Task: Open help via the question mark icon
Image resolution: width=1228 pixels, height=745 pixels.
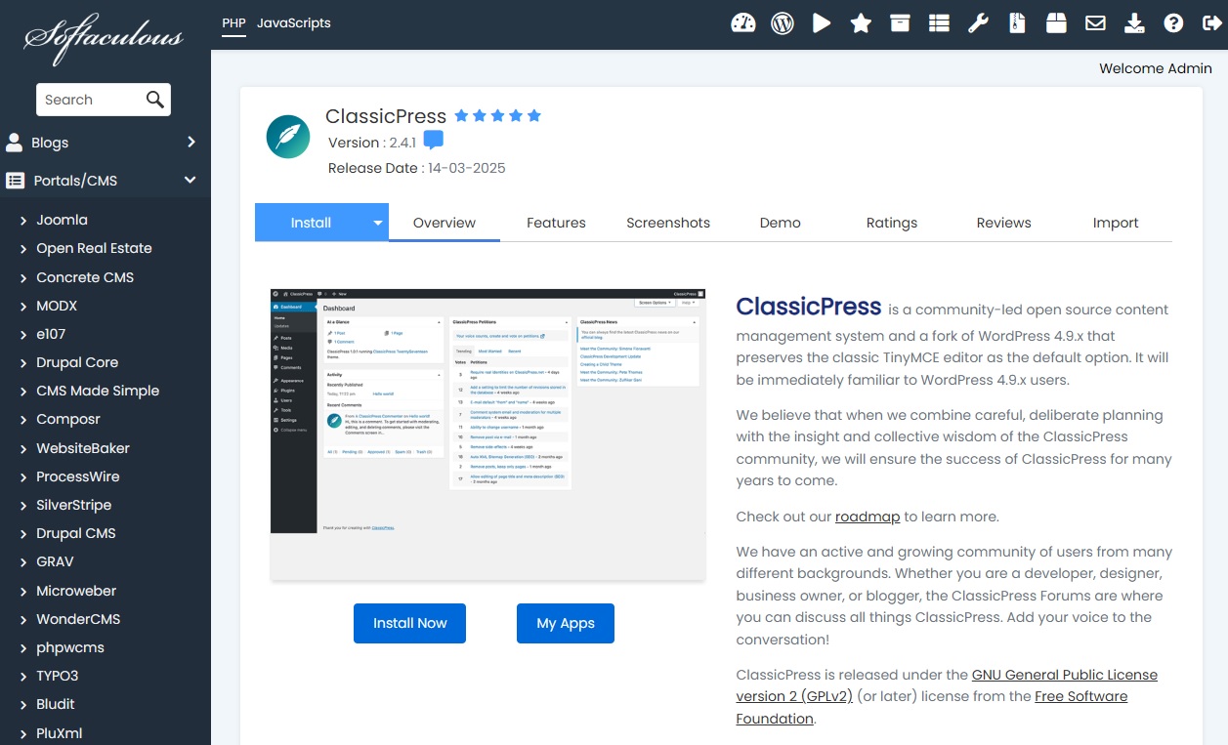Action: (1173, 22)
